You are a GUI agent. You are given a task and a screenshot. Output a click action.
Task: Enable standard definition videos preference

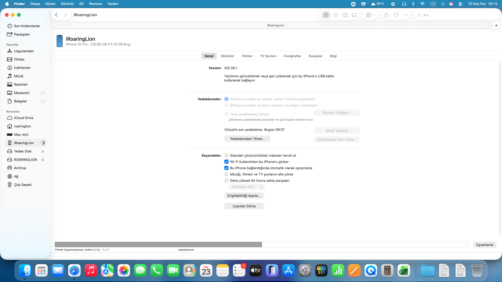(226, 155)
